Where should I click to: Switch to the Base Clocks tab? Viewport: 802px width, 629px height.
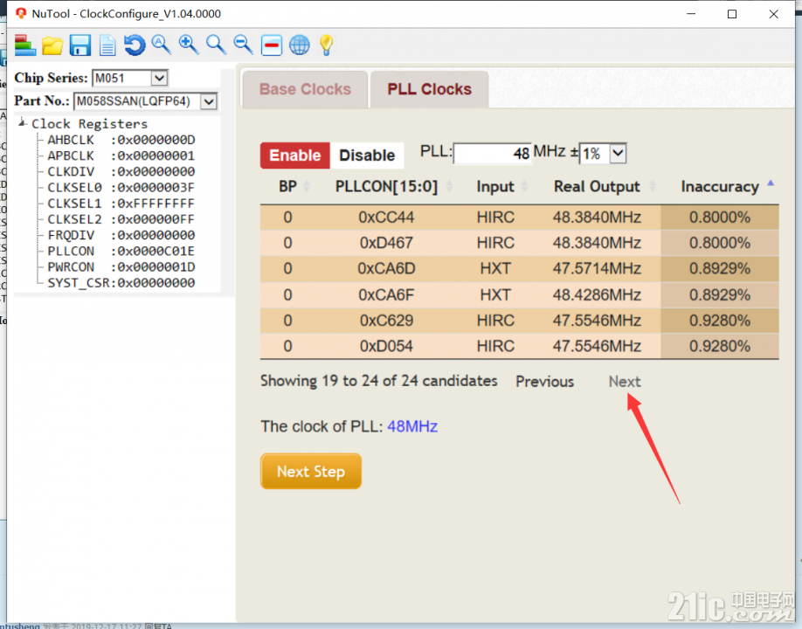pos(305,89)
